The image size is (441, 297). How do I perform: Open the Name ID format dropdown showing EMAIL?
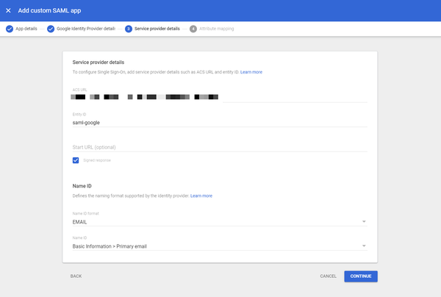click(220, 221)
